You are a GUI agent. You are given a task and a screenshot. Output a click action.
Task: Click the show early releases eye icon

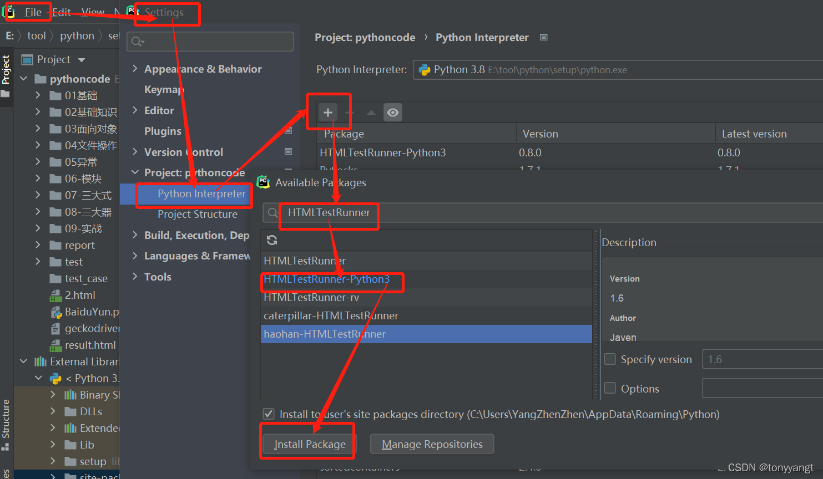pyautogui.click(x=393, y=113)
